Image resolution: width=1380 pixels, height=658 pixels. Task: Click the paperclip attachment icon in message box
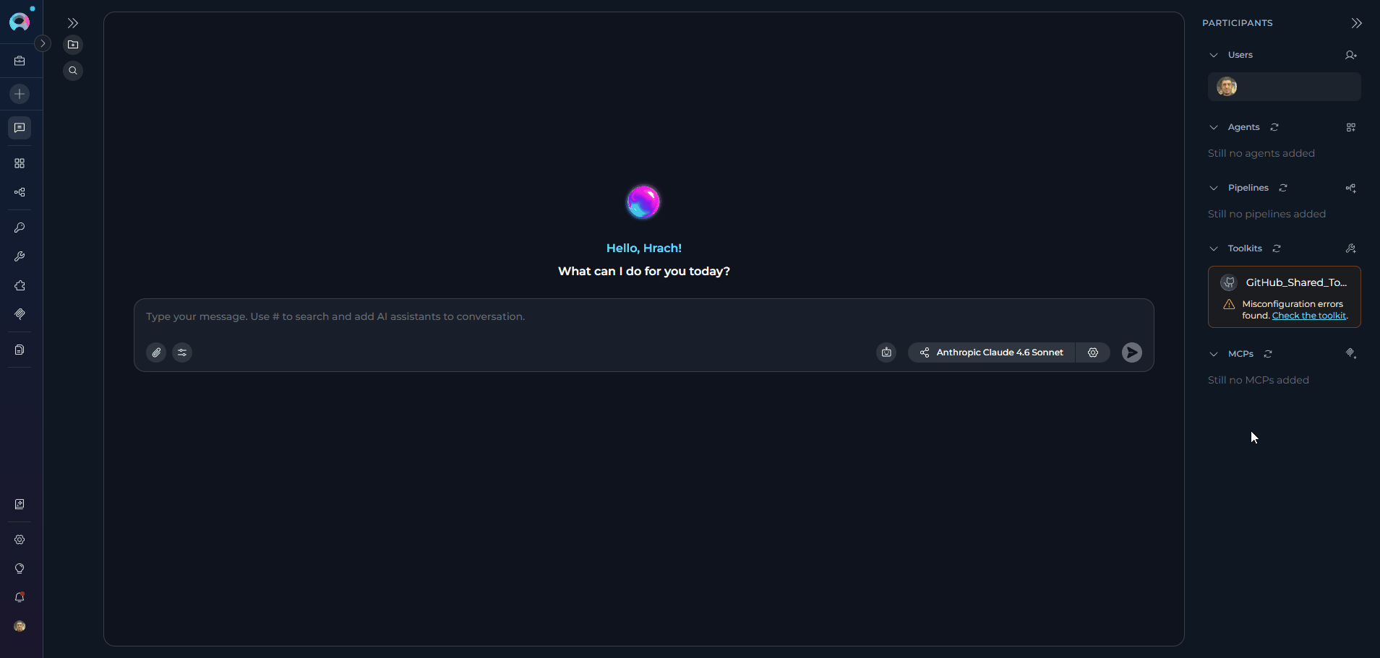tap(155, 352)
